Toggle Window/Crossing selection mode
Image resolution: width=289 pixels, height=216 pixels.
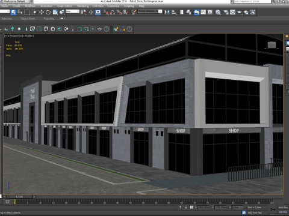[33, 12]
